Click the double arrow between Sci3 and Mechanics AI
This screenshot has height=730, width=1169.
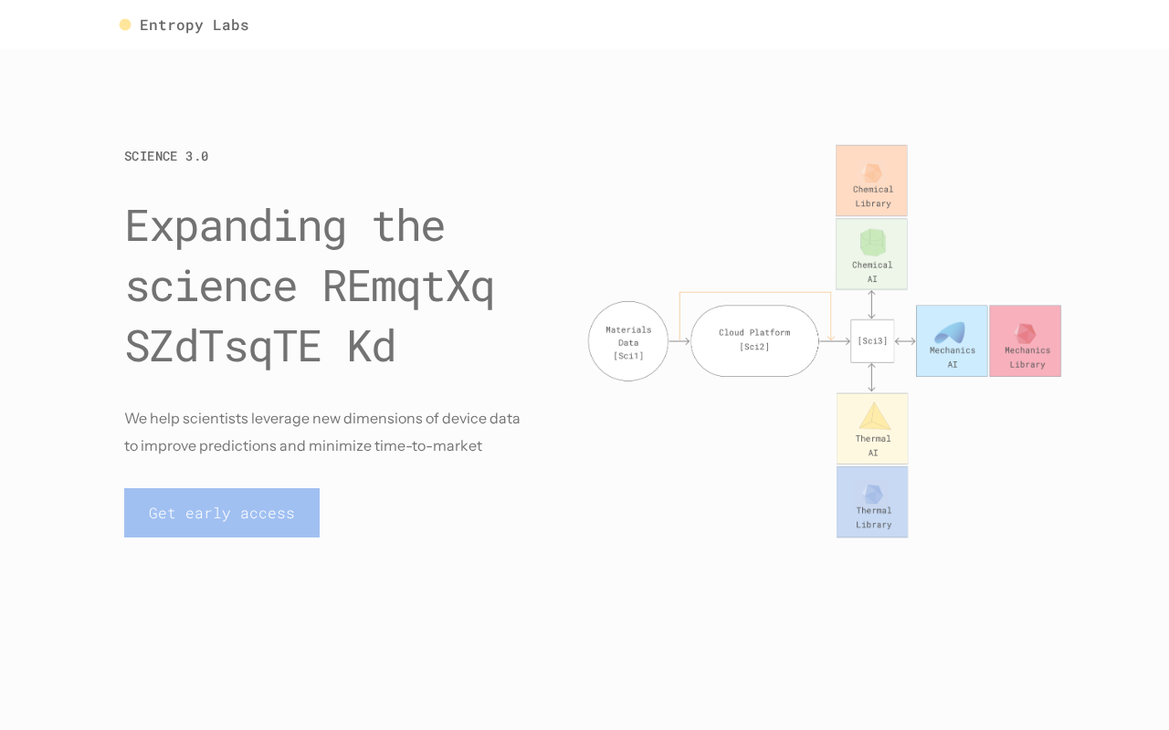pyautogui.click(x=905, y=341)
